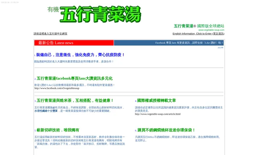Click the 五行青菜湯® 國際版全球總站 heading
Image resolution: width=258 pixels, height=155 pixels.
click(199, 26)
